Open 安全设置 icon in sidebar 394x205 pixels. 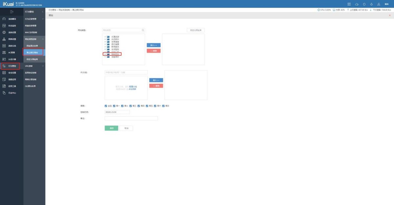4,73
